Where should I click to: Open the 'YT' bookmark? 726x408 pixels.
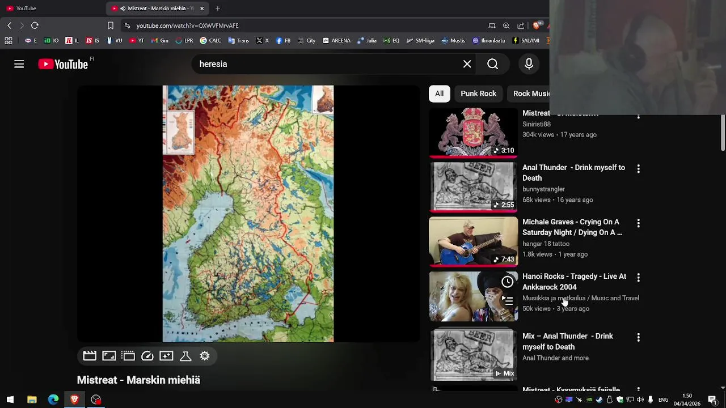(x=137, y=41)
